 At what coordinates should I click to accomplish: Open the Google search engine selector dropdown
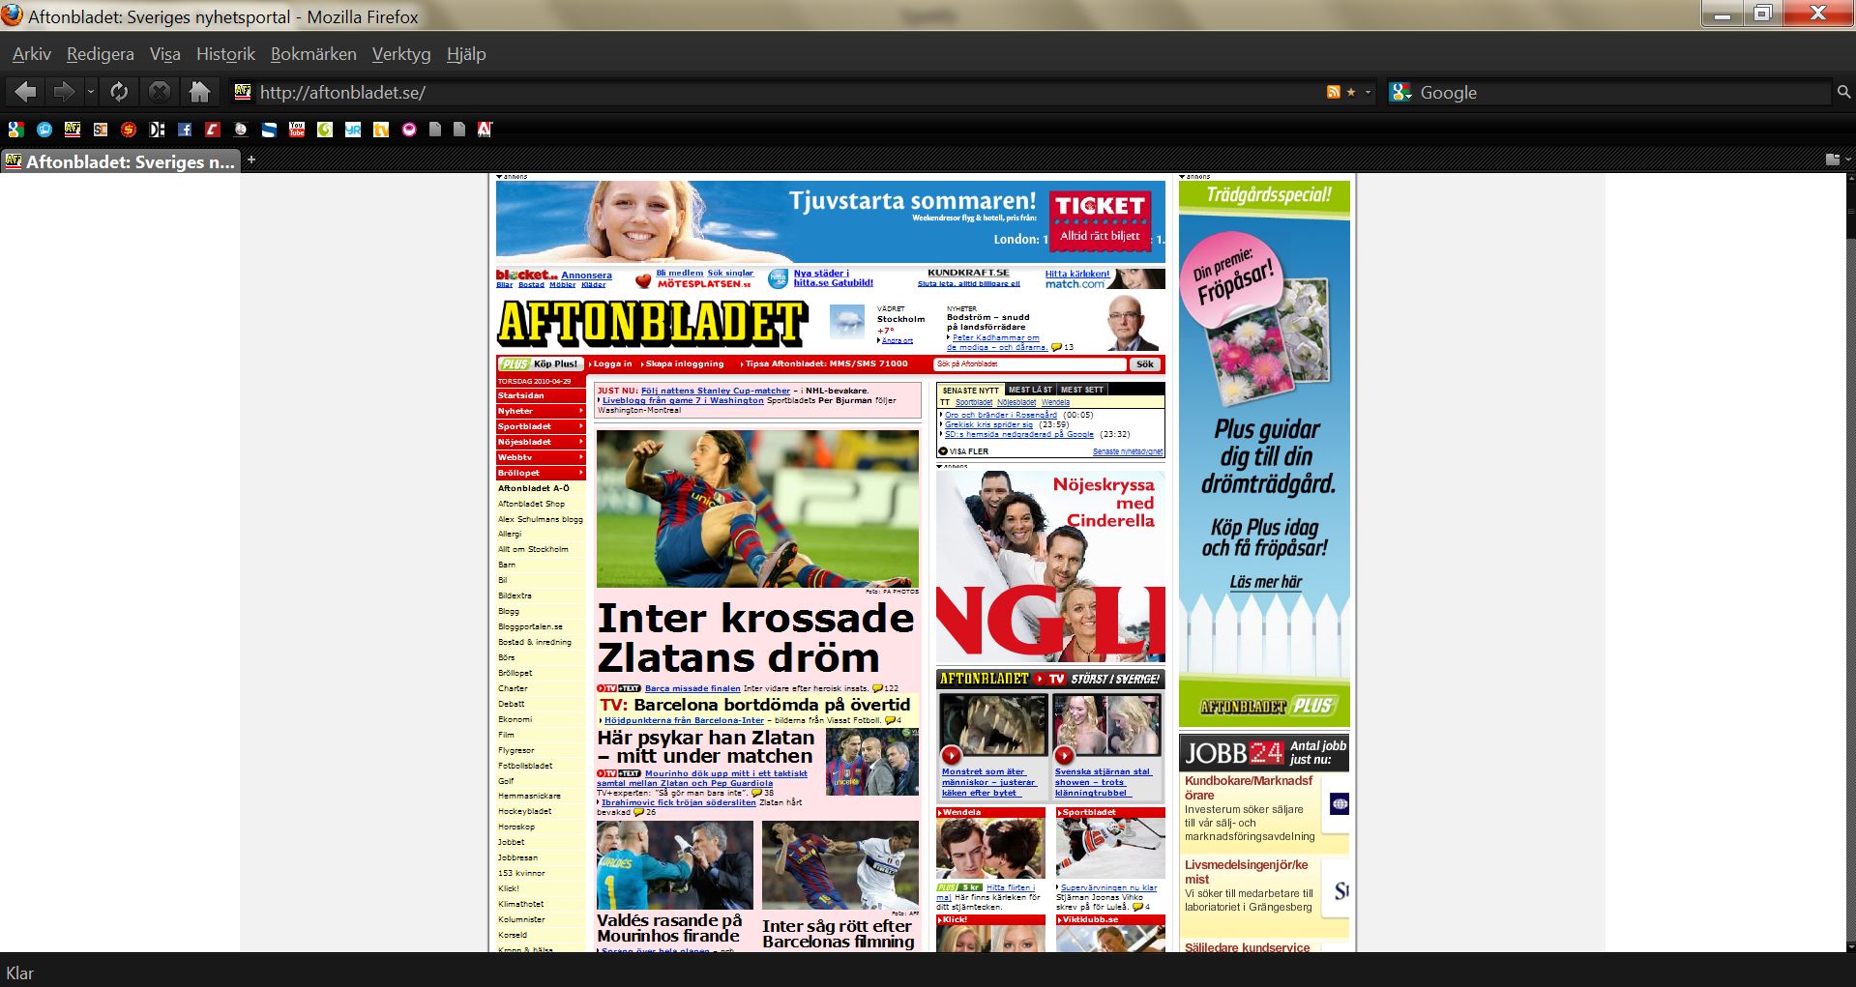[x=1400, y=92]
